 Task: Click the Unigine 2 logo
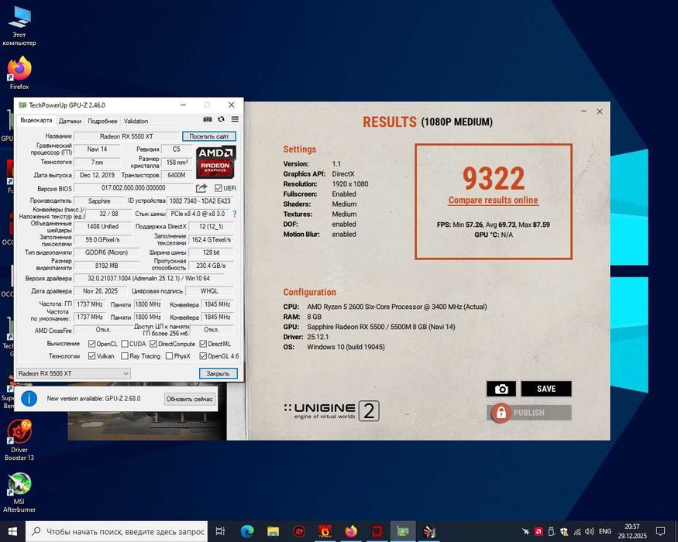332,410
